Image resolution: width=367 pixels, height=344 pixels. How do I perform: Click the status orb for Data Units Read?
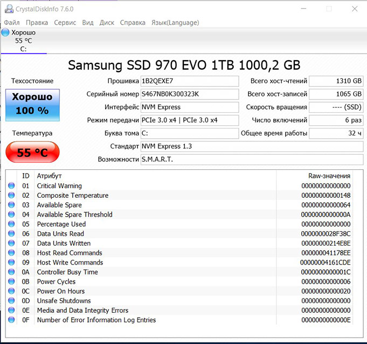(x=11, y=233)
